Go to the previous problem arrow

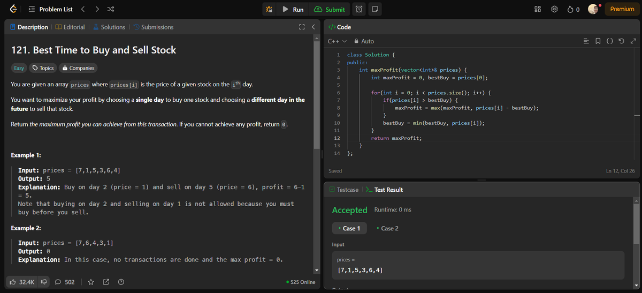coord(83,9)
